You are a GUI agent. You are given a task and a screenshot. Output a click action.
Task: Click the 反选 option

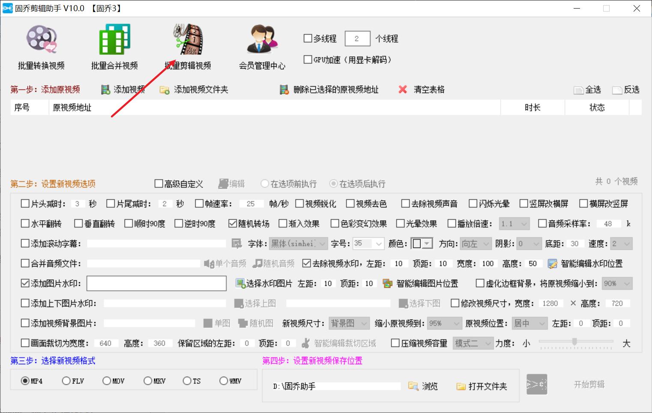pyautogui.click(x=626, y=90)
